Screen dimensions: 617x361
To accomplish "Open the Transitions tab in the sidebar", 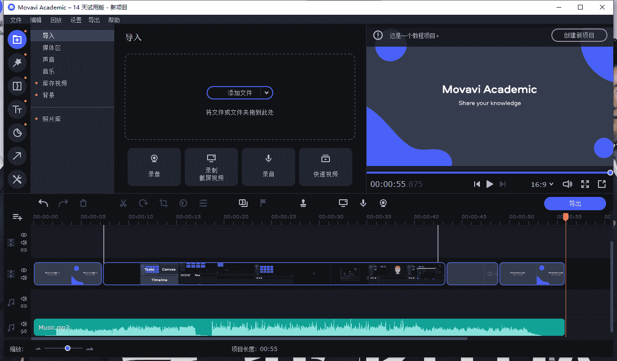I will (17, 86).
